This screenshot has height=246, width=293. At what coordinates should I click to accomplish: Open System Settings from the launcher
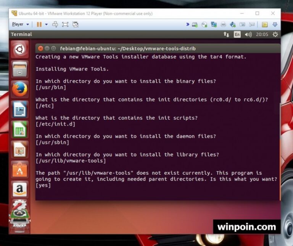[19, 205]
